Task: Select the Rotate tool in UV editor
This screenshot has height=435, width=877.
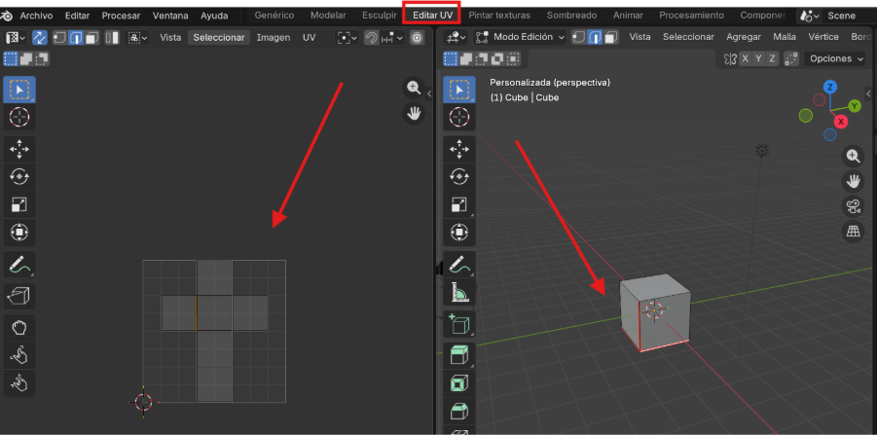Action: tap(19, 176)
